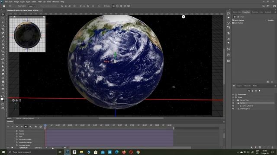Screen dimensions: 277x155
Task: Open the Clone Source stamp panel icon
Action: 229,33
